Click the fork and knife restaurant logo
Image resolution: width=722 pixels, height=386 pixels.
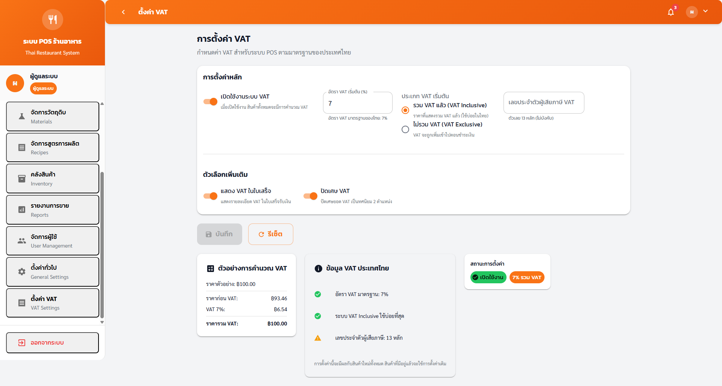52,20
